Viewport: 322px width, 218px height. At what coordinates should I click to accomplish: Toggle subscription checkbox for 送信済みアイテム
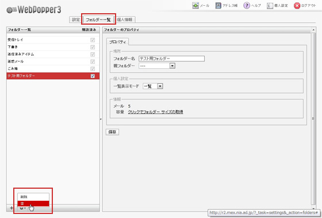[x=93, y=54]
